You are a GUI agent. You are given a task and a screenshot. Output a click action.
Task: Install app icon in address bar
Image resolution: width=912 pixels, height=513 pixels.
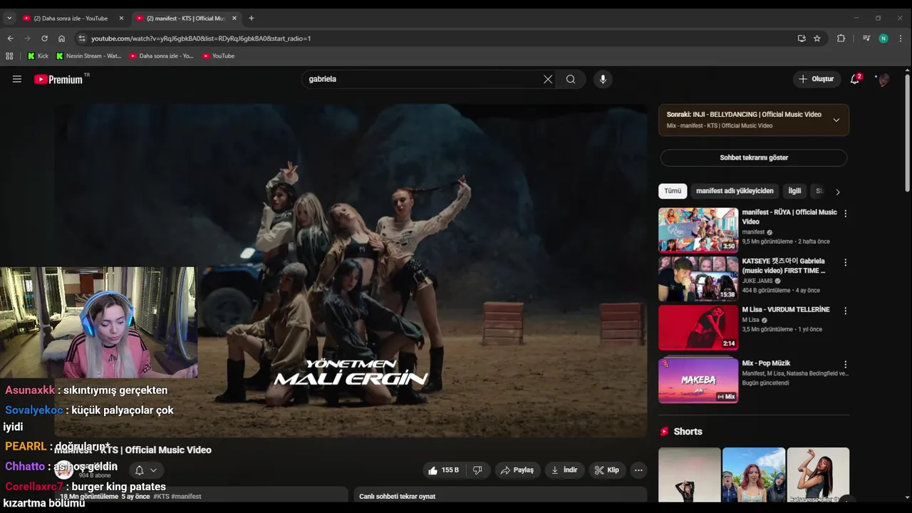pos(802,38)
